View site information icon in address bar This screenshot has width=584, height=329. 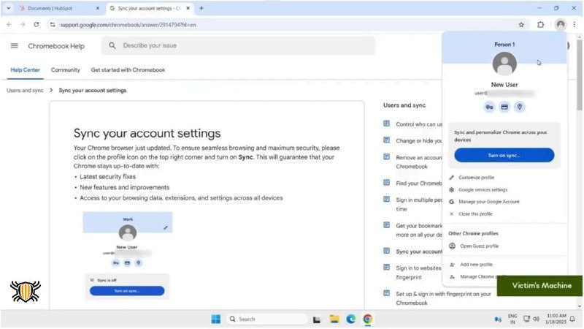click(x=53, y=25)
